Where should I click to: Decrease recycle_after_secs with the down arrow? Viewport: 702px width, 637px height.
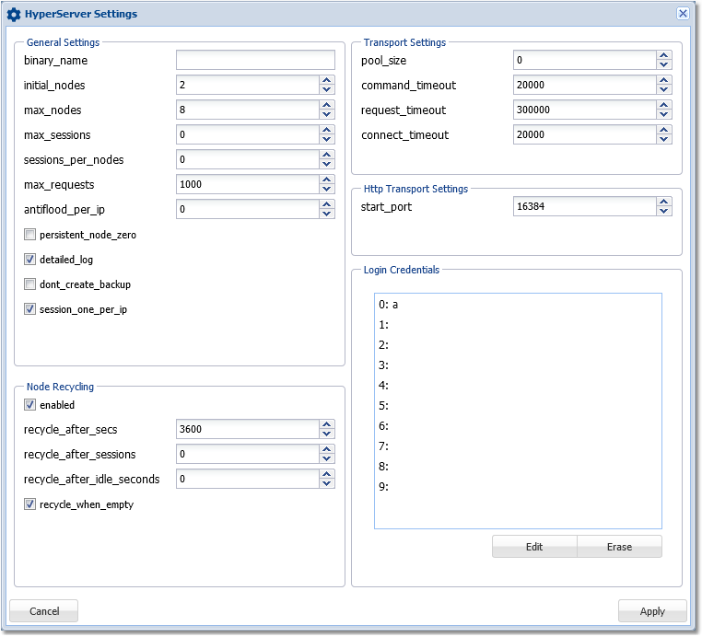327,434
